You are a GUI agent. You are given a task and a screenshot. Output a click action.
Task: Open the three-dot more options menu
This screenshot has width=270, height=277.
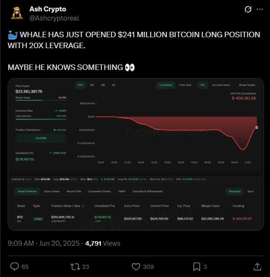point(260,10)
